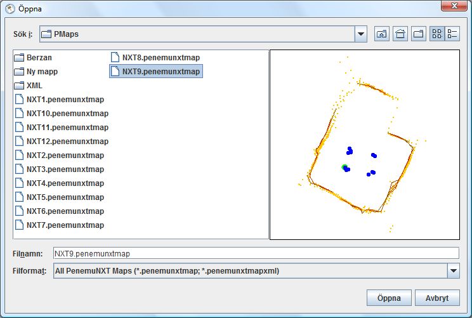Screen dimensions: 472x318
Task: Click the NXT9 file icon
Action: coord(115,71)
